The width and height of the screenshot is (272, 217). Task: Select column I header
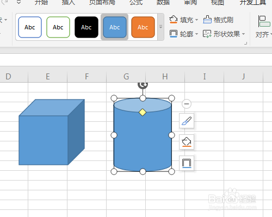point(205,77)
